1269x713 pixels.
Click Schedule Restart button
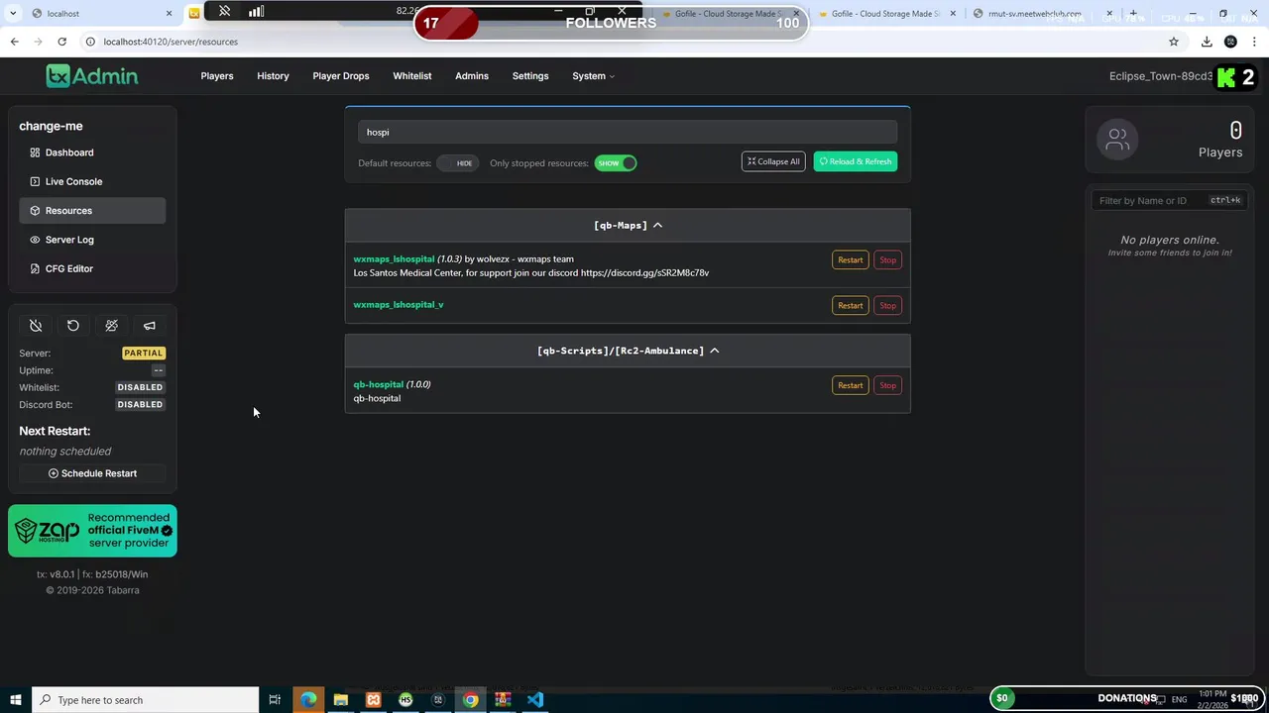[x=92, y=473]
